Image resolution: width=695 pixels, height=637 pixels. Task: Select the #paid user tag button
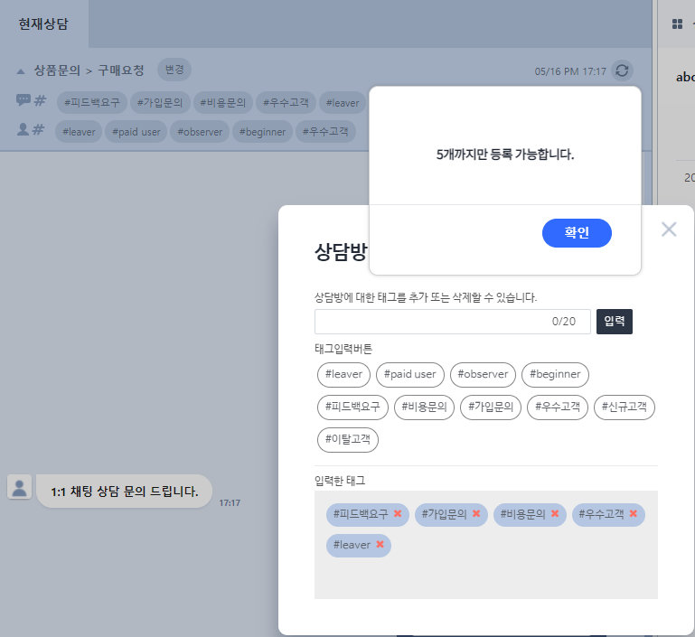(x=409, y=374)
